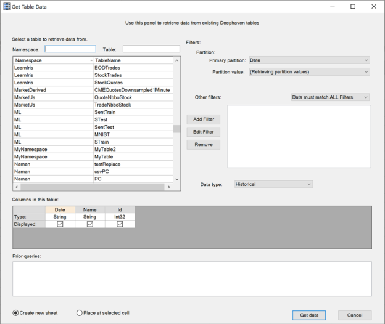Select Create new sheet radio button

16,313
